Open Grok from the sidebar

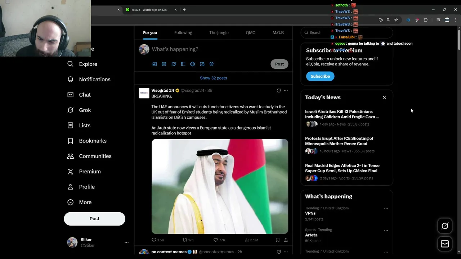click(x=79, y=110)
